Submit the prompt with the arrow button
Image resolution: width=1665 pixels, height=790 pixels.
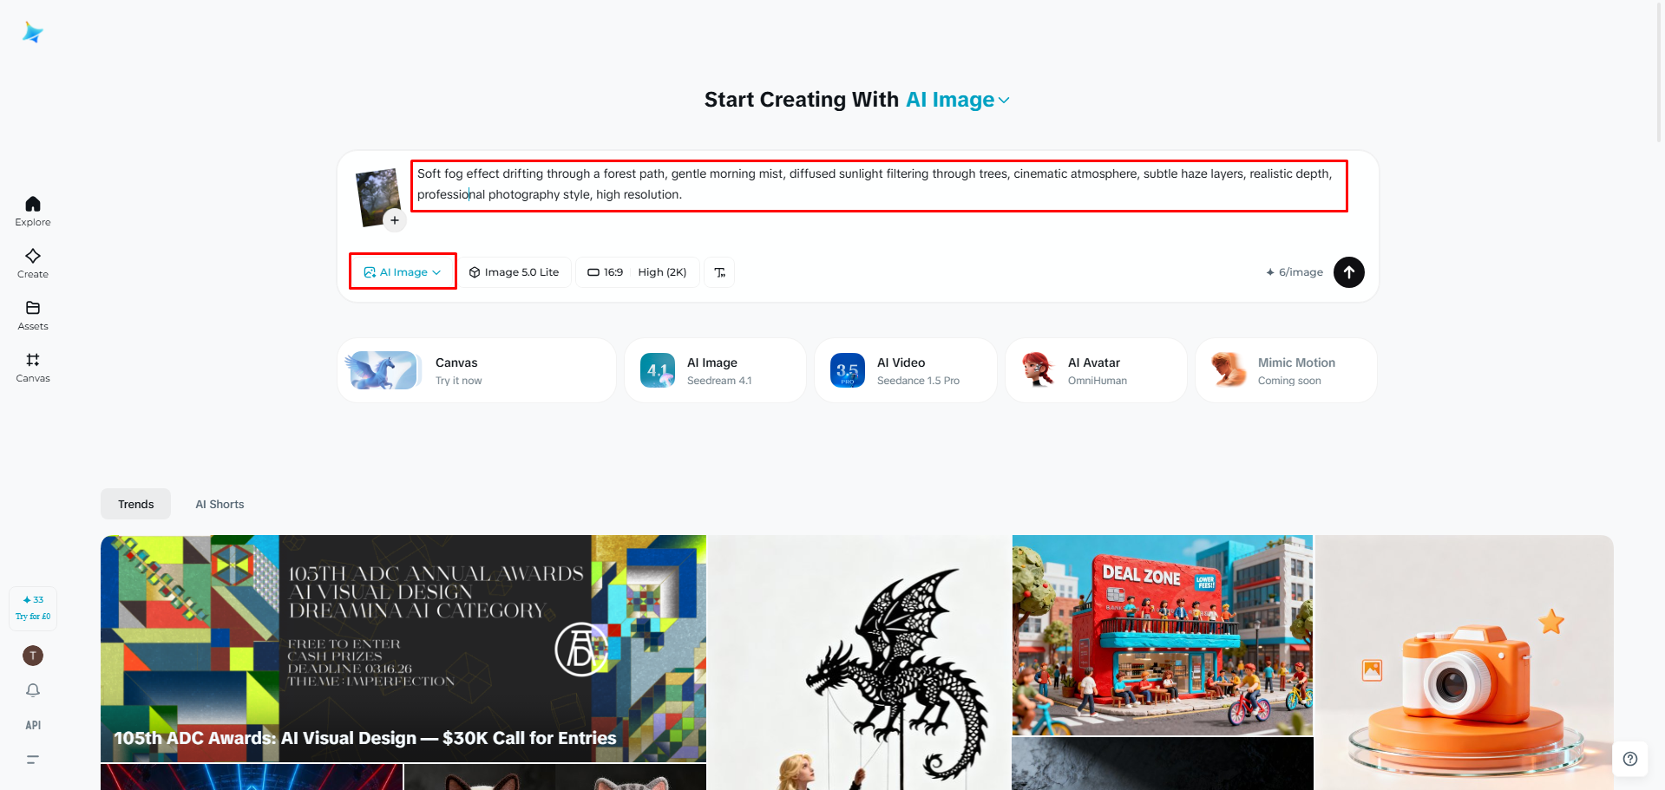(1349, 272)
